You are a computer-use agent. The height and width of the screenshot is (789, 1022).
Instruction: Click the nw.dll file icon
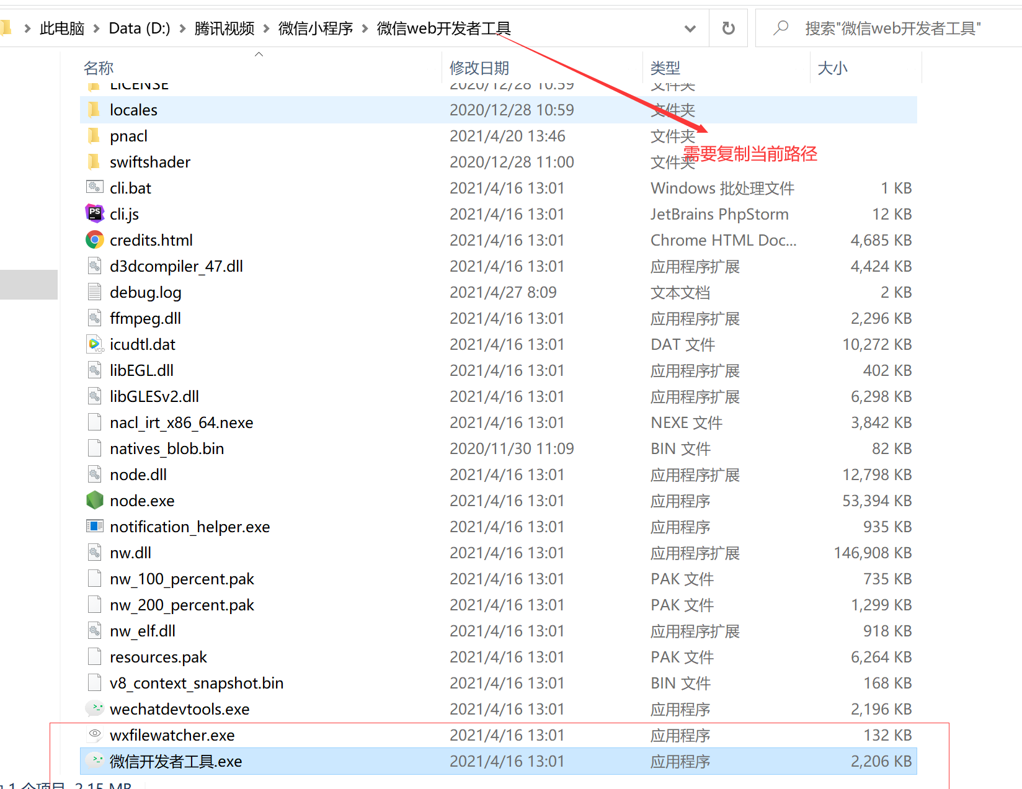click(x=94, y=553)
